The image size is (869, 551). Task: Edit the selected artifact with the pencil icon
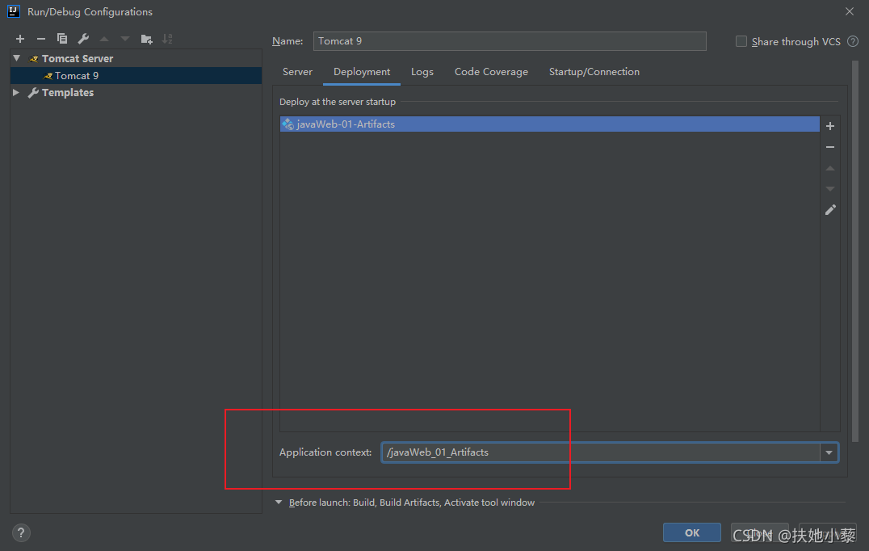[830, 210]
